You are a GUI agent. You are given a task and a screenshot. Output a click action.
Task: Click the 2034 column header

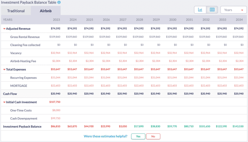(x=239, y=20)
